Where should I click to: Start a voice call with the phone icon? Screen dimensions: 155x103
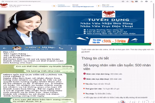[61, 48]
